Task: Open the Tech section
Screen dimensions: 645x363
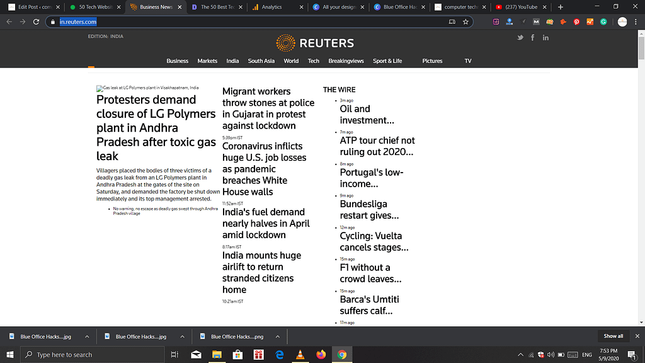Action: (x=314, y=61)
